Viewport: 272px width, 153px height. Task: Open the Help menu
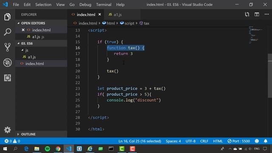tap(120, 5)
